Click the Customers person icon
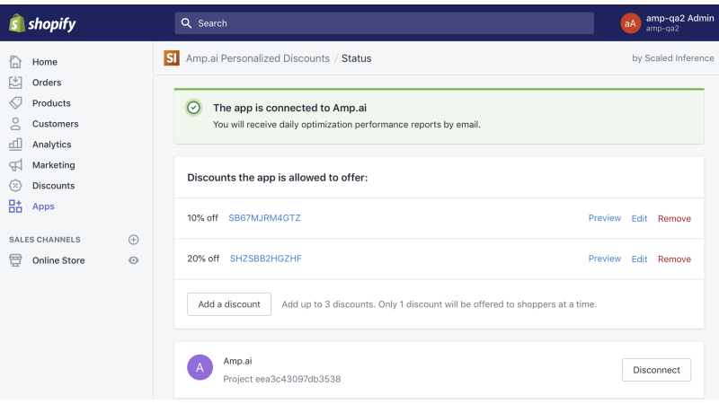The image size is (719, 404). tap(15, 124)
